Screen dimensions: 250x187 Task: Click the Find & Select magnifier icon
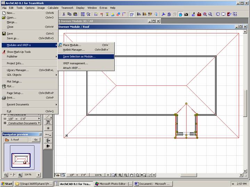pos(88,14)
